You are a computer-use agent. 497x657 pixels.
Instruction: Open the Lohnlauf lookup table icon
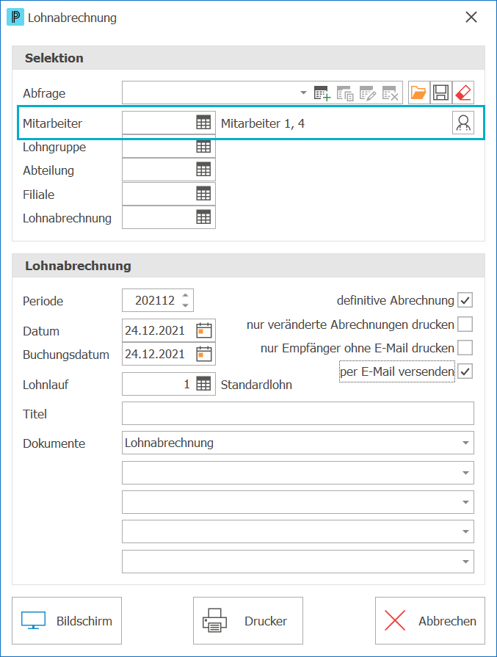pos(203,384)
